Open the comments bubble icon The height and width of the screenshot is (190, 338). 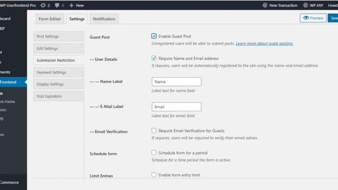pos(57,5)
